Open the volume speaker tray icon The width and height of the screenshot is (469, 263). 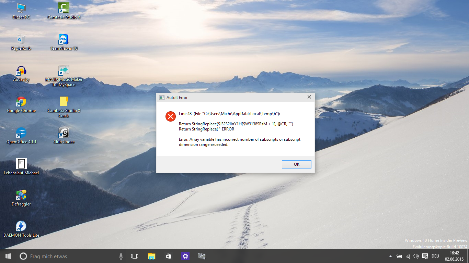pyautogui.click(x=416, y=256)
